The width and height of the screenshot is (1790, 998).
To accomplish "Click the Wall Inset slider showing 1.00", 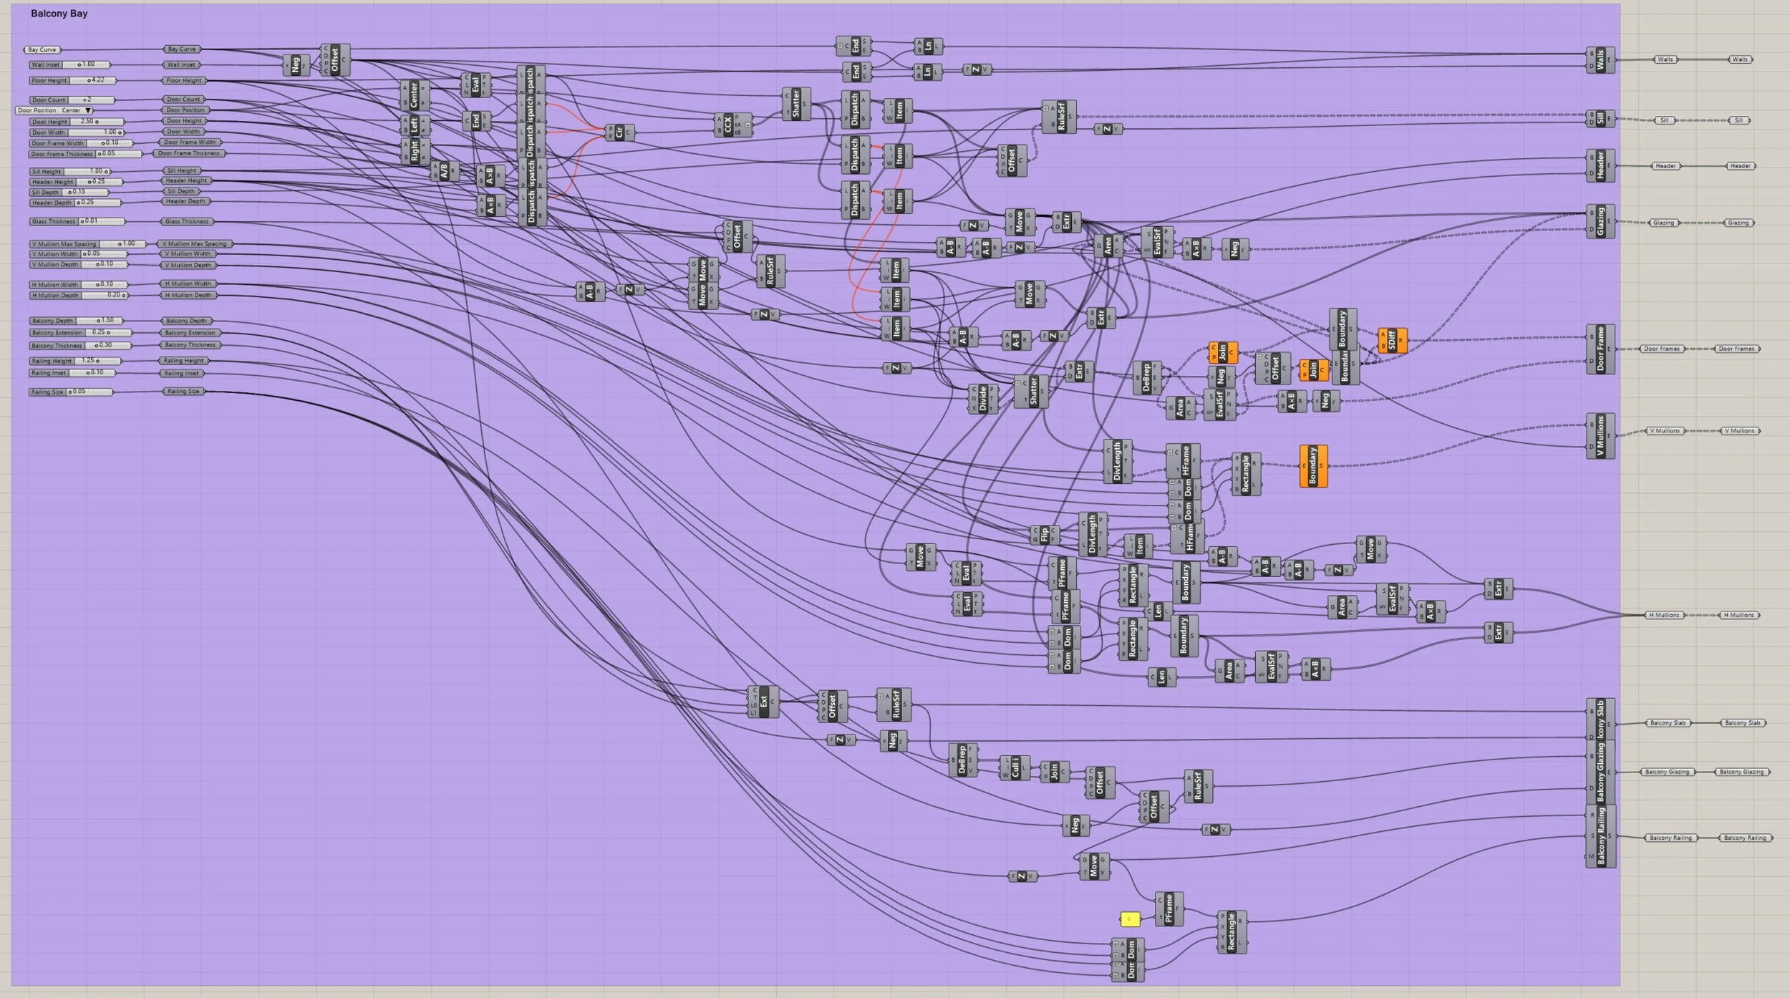I will click(x=70, y=64).
